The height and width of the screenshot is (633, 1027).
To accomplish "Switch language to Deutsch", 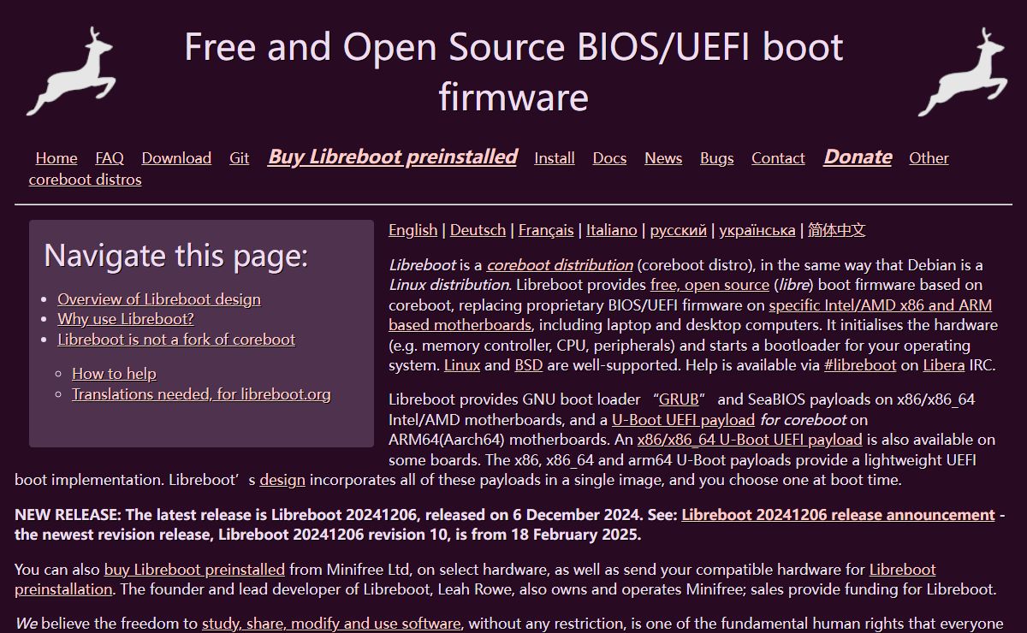I will point(478,230).
